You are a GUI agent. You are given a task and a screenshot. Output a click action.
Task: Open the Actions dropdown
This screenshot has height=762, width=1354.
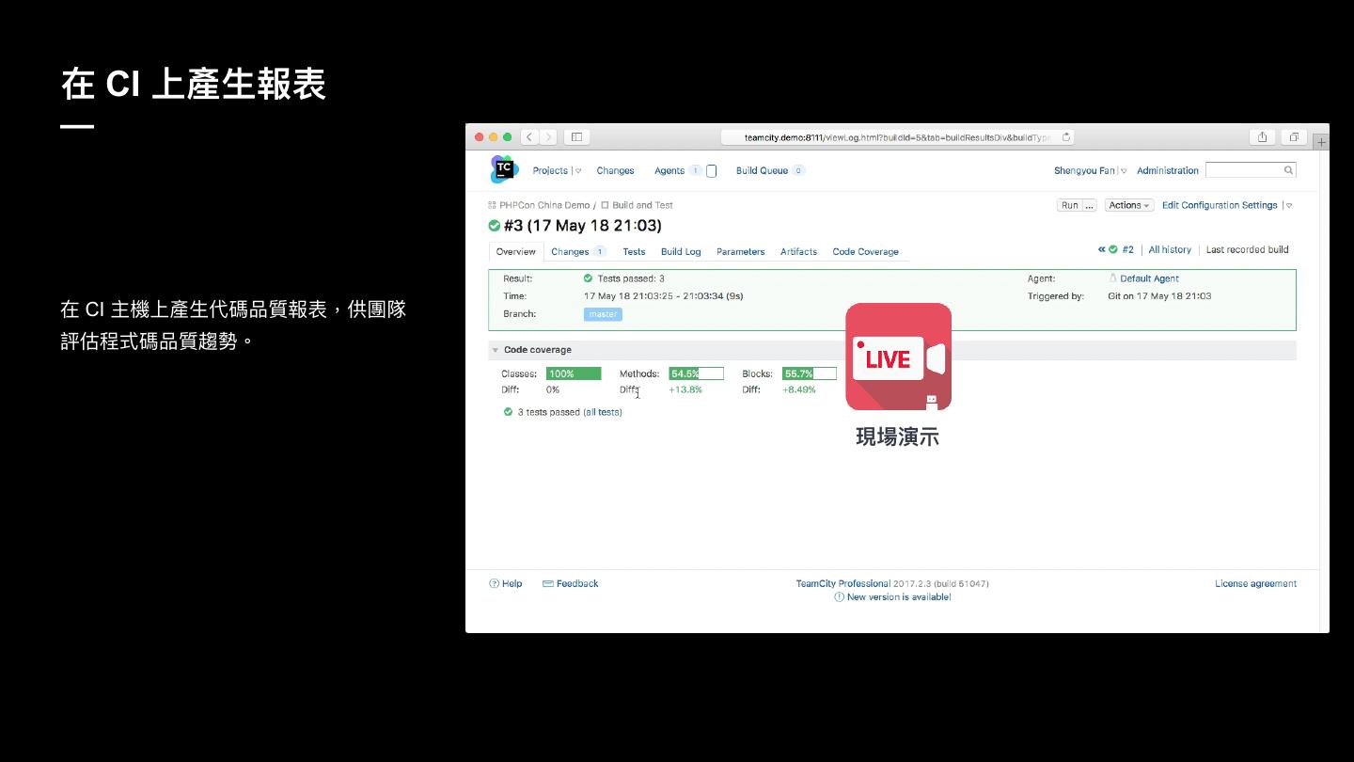(x=1129, y=205)
